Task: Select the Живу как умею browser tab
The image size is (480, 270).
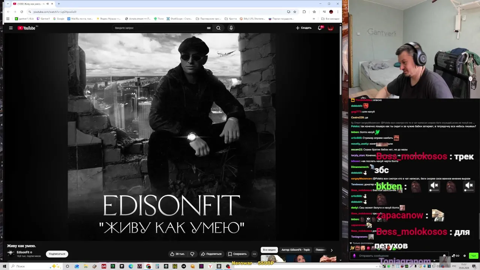Action: click(33, 4)
